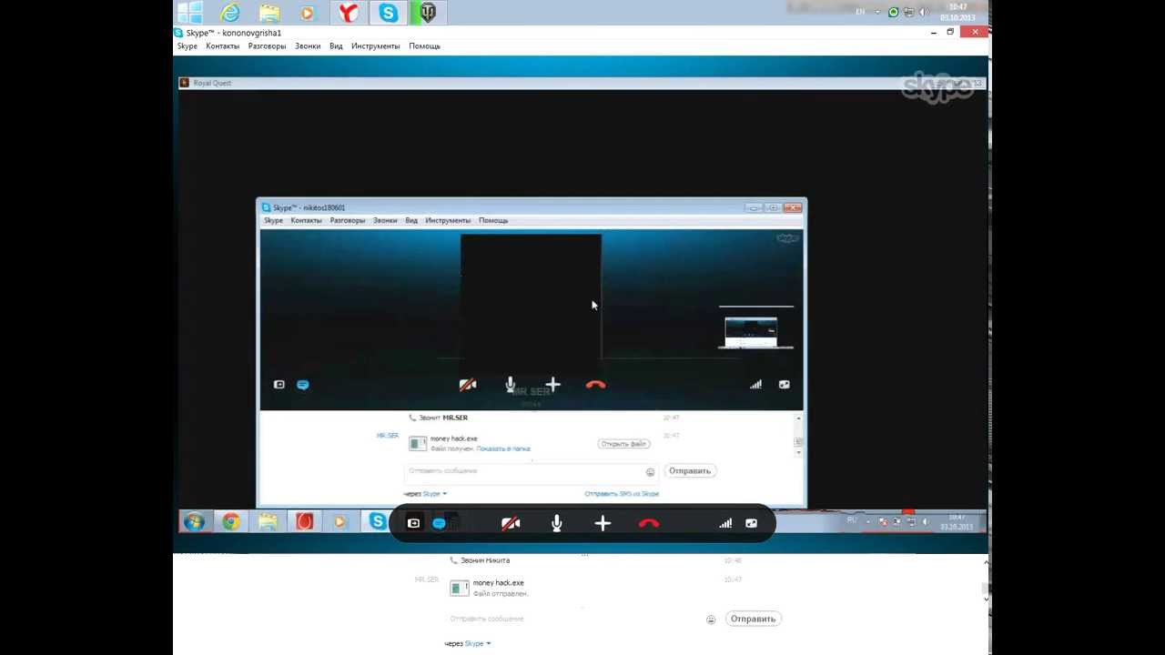The height and width of the screenshot is (655, 1165).
Task: Open File Explorer from top taskbar
Action: point(269,12)
